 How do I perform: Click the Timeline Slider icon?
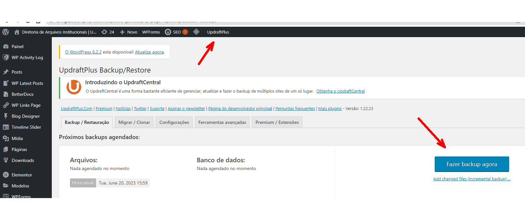click(x=6, y=127)
